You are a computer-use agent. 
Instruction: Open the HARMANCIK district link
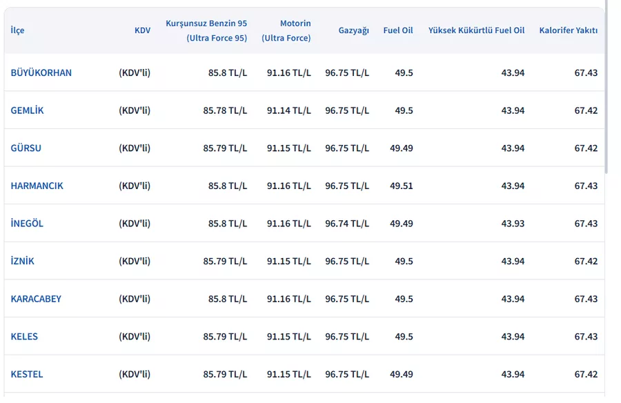[37, 186]
